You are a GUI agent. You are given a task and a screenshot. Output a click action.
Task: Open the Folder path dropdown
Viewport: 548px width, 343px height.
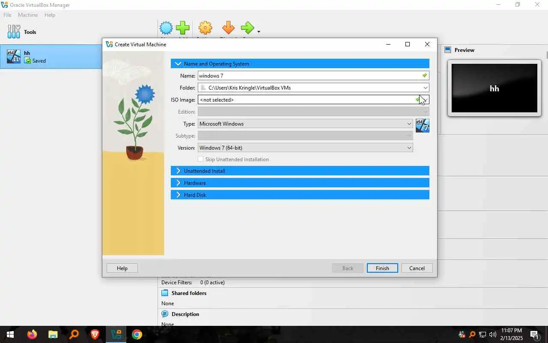425,88
